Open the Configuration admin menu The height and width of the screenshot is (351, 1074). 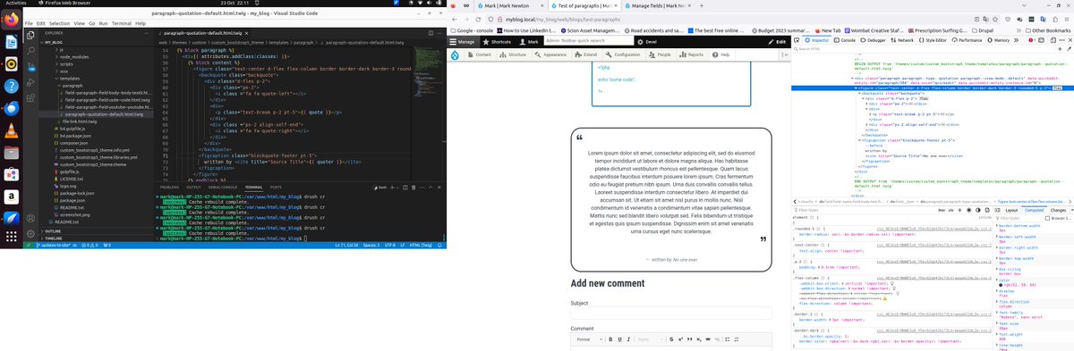(x=623, y=54)
